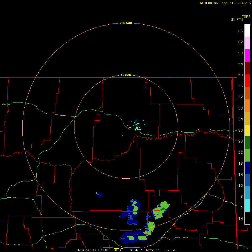Select the dark green legend swatch
The image size is (252, 252).
click(x=247, y=143)
